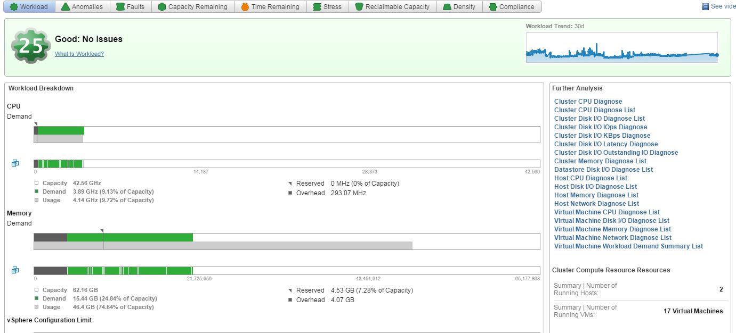This screenshot has width=736, height=333.
Task: Switch to the Anomalies tab
Action: pos(82,7)
